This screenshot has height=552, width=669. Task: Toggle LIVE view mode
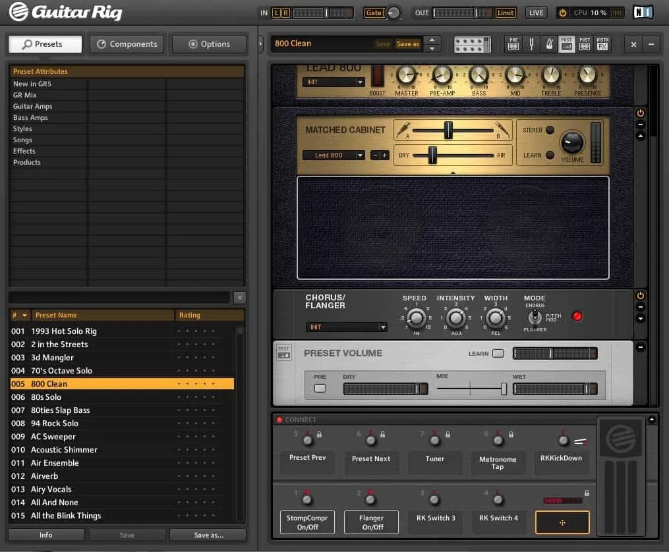(x=537, y=13)
